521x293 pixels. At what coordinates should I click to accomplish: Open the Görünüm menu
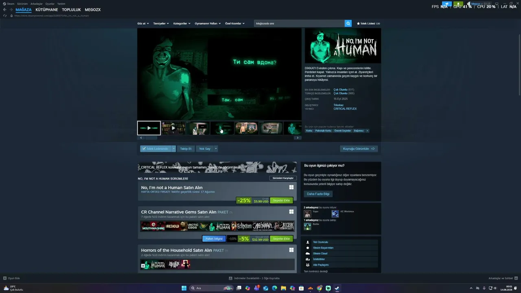click(22, 4)
